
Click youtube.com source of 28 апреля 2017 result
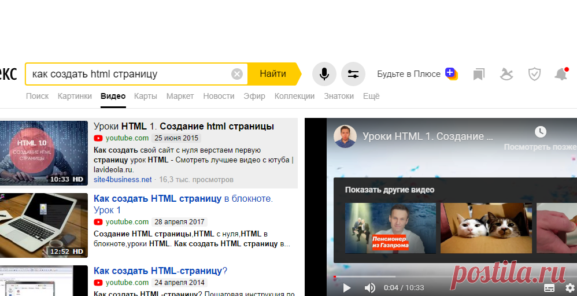click(127, 222)
